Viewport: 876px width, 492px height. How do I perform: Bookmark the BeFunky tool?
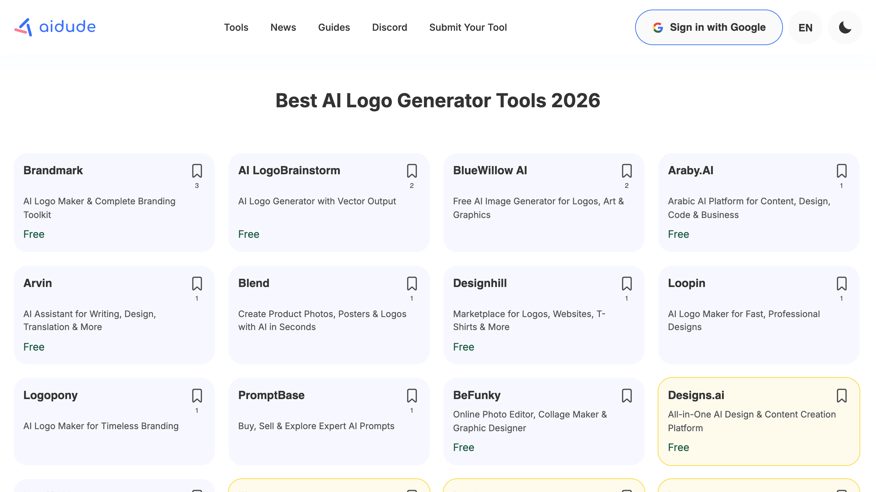click(627, 396)
